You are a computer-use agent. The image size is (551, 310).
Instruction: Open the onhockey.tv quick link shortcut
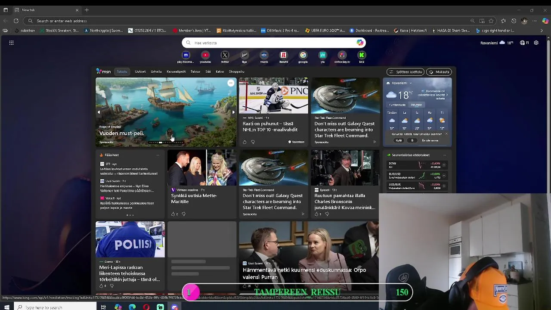point(342,55)
